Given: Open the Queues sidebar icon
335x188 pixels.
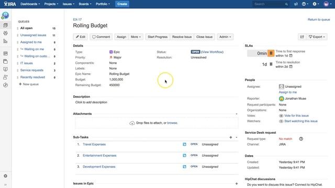Looking at the screenshot, I should pos(5,26).
